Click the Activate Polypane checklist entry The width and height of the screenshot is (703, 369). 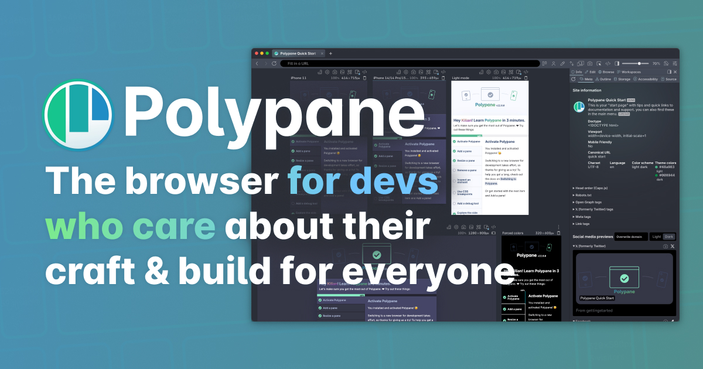(469, 142)
